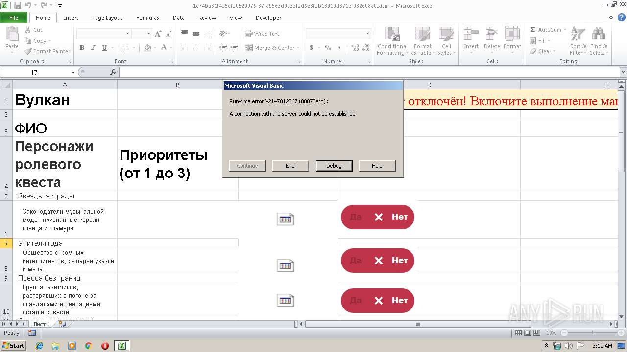Image resolution: width=627 pixels, height=352 pixels.
Task: Click End in Visual Basic error dialog
Action: pyautogui.click(x=290, y=166)
